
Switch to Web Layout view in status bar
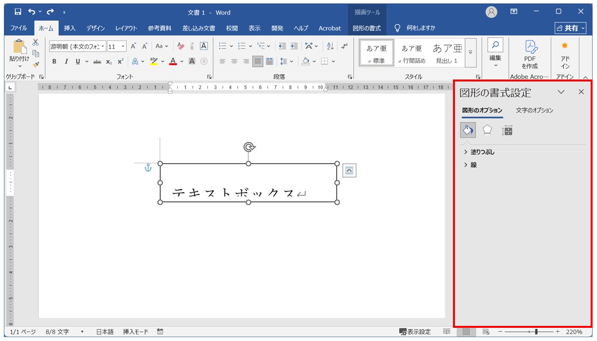pyautogui.click(x=486, y=332)
